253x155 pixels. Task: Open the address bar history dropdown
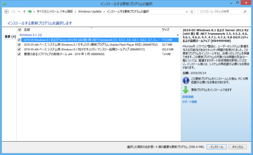tap(187, 12)
